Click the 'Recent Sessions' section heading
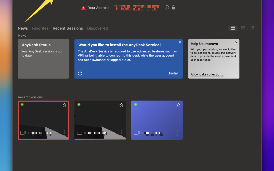 coord(30,97)
